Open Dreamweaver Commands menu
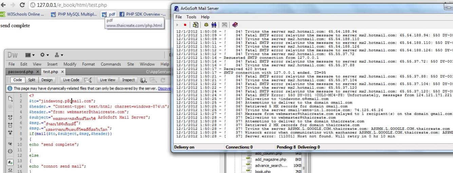This screenshot has width=453, height=173. [x=111, y=64]
